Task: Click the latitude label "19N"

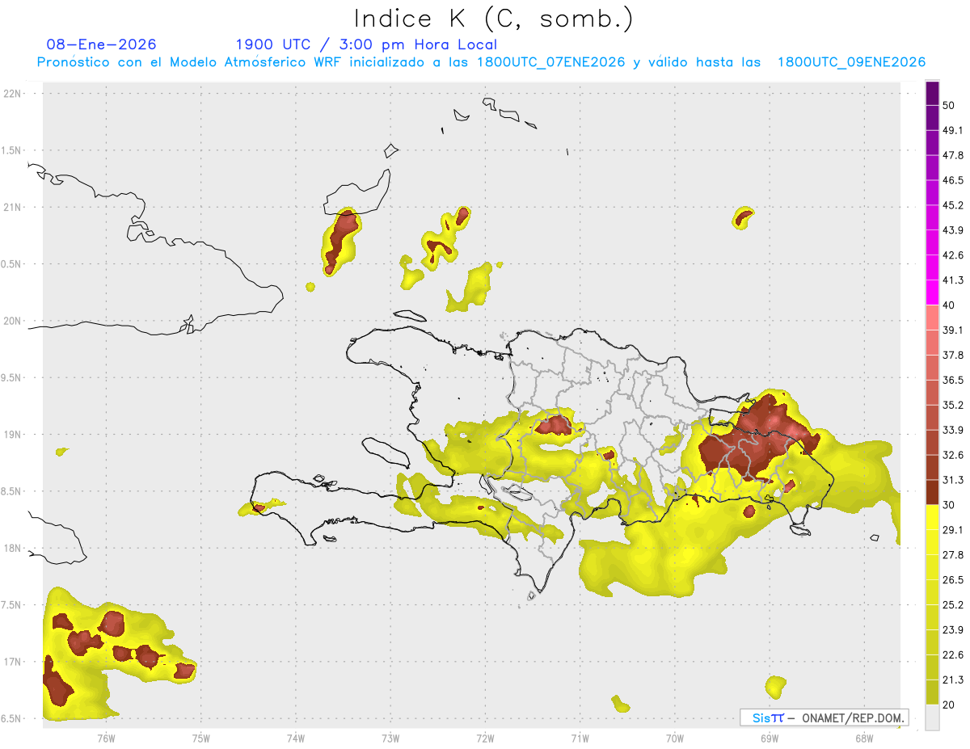Action: (13, 435)
